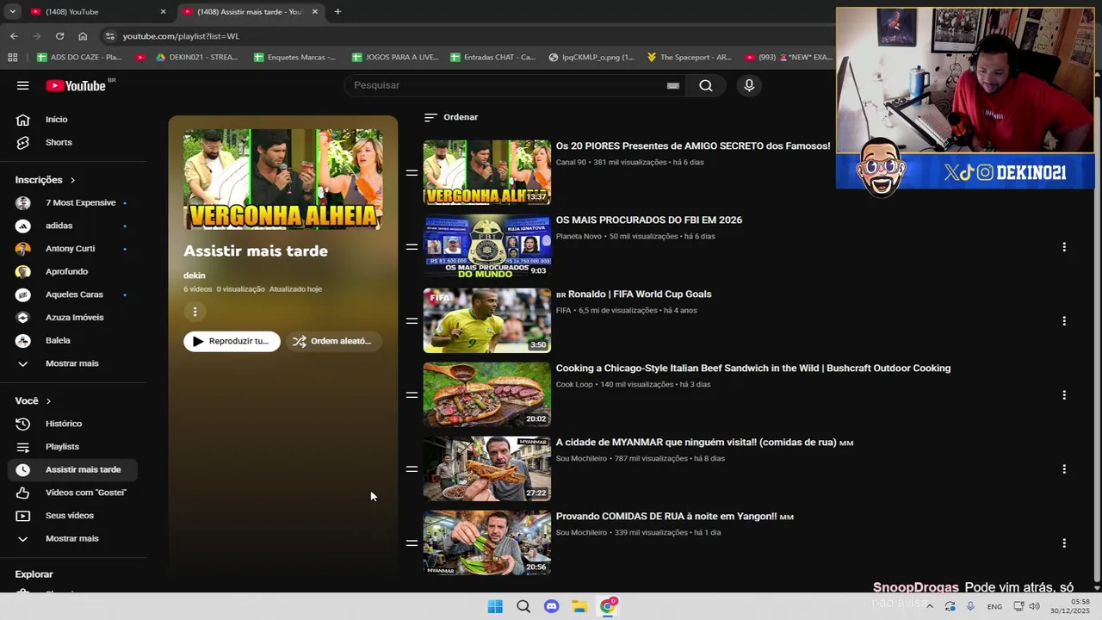This screenshot has width=1102, height=620.
Task: Open options for cidade de MYANMAR video
Action: (x=1064, y=468)
